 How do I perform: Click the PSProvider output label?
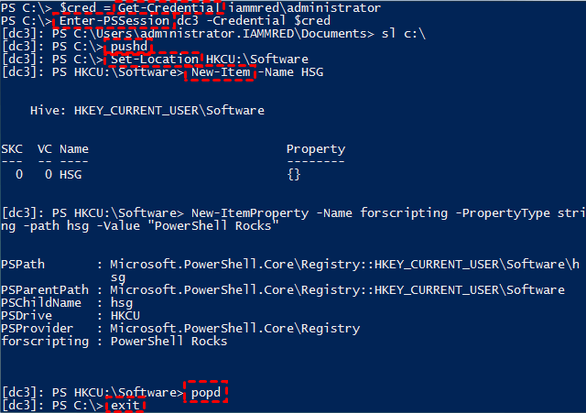(x=36, y=329)
